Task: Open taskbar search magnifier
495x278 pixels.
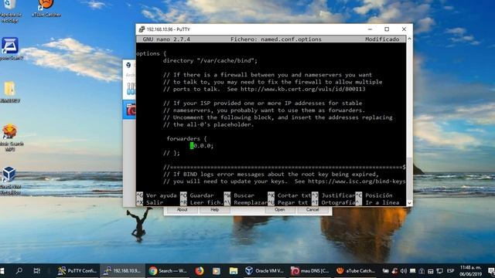Action: point(19,271)
